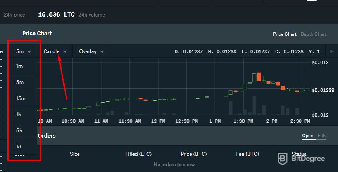Click the 12 PM time axis label
Viewport: 338px width, 172px height.
(x=158, y=121)
